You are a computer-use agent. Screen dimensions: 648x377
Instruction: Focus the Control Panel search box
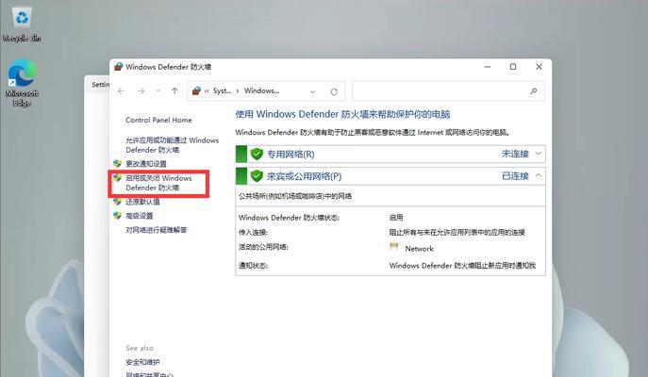448,91
